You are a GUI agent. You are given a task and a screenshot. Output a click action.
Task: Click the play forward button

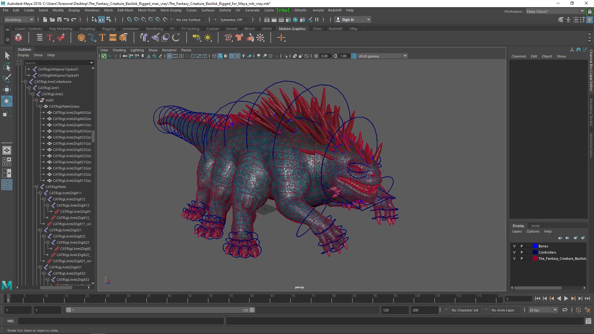click(x=566, y=298)
